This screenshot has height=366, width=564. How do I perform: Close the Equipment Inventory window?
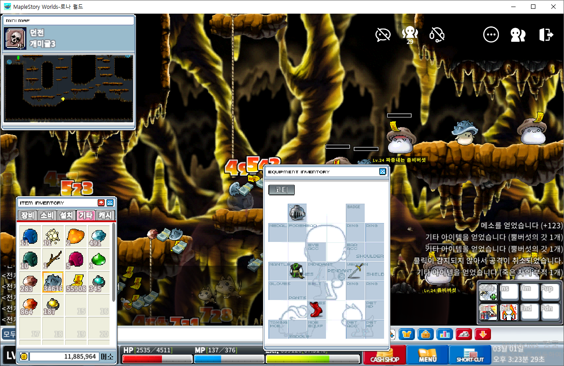(x=383, y=172)
